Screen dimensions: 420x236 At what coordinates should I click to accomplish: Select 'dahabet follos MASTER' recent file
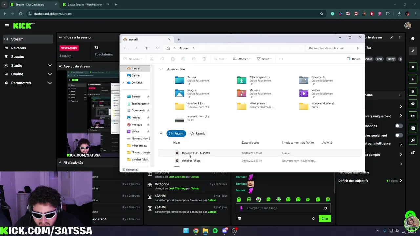(260, 153)
